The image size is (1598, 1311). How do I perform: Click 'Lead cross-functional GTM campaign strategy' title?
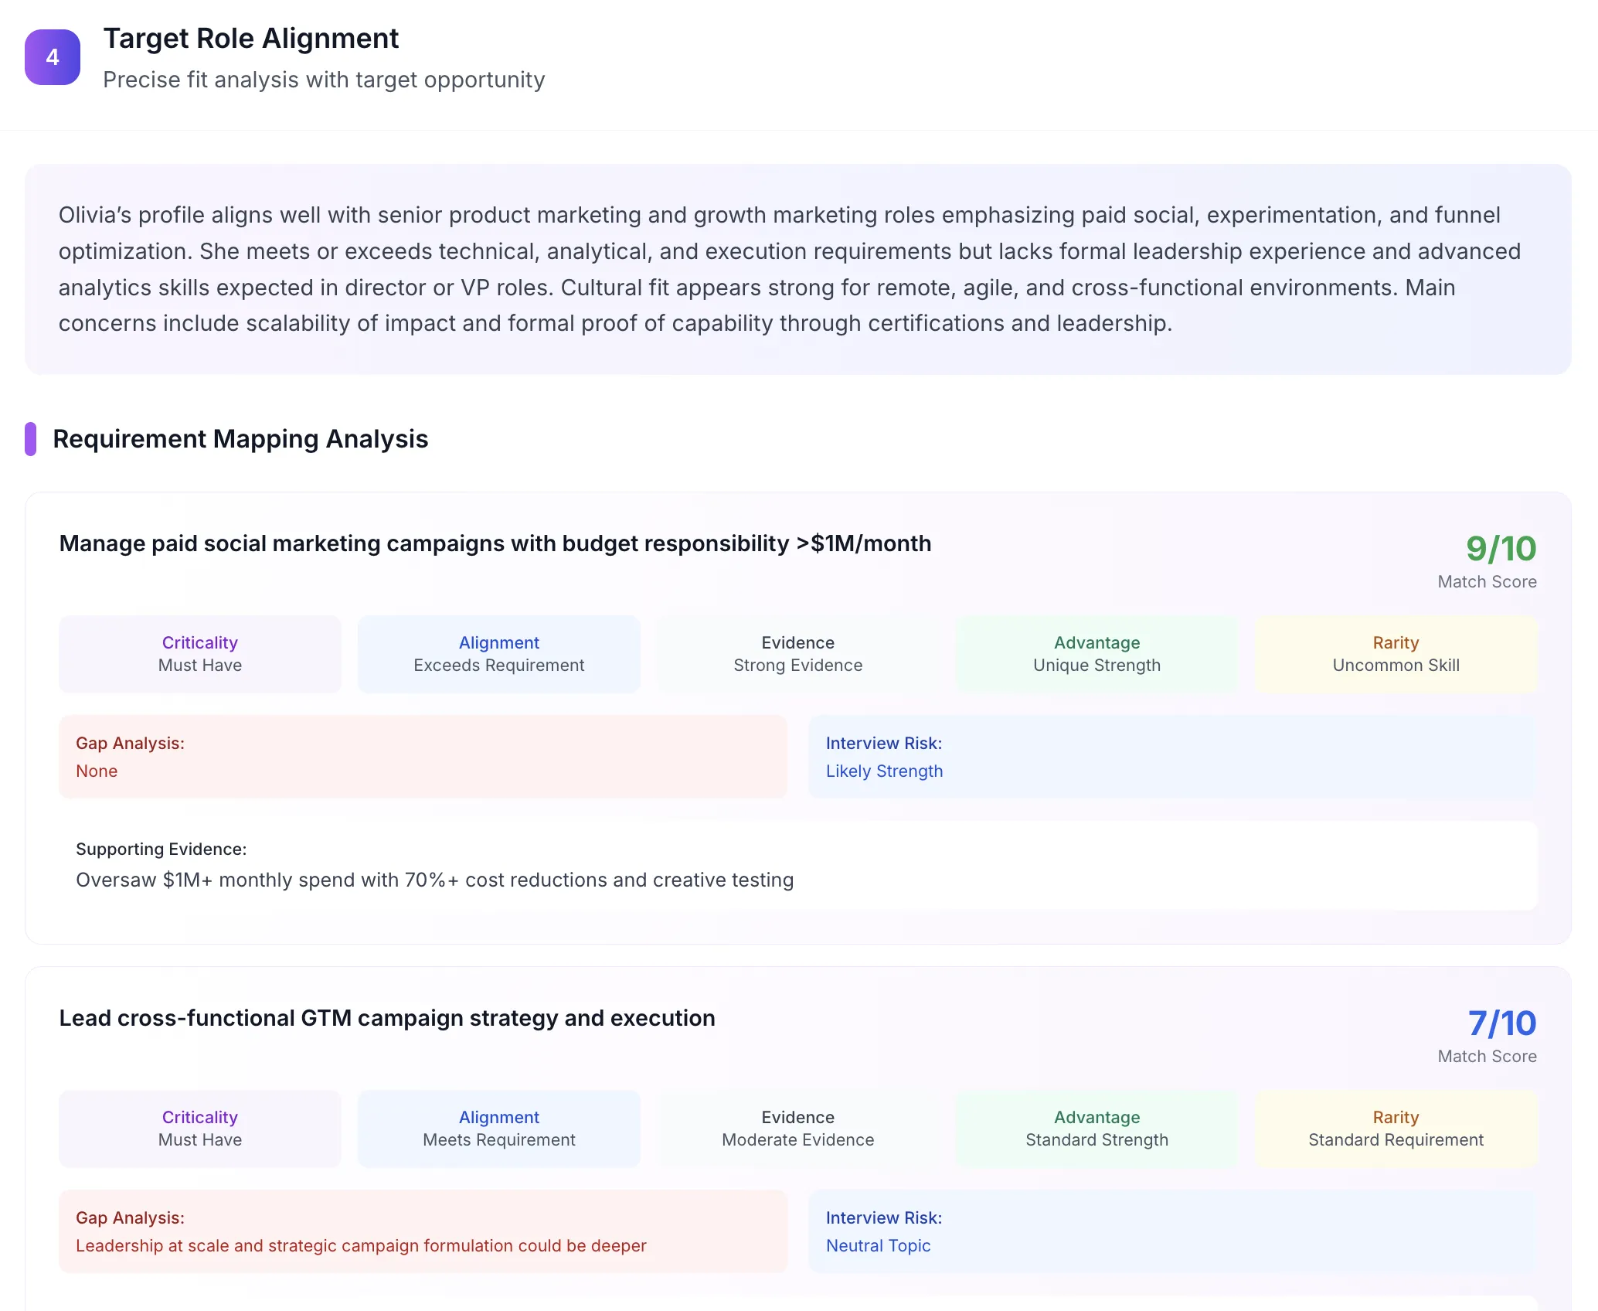coord(387,1018)
